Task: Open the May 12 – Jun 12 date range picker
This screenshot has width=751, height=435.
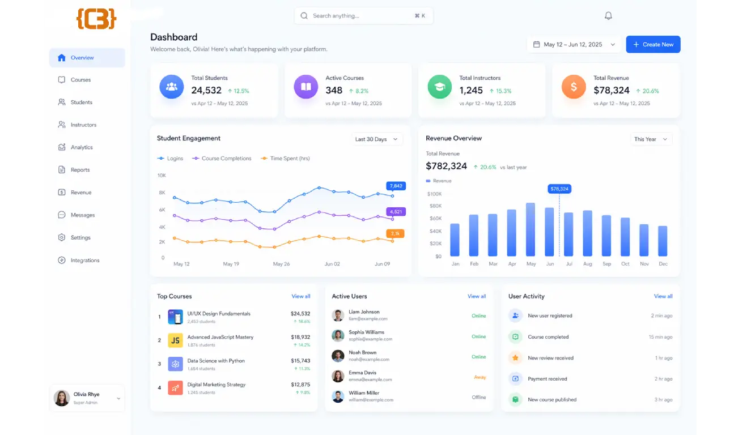Action: coord(574,44)
